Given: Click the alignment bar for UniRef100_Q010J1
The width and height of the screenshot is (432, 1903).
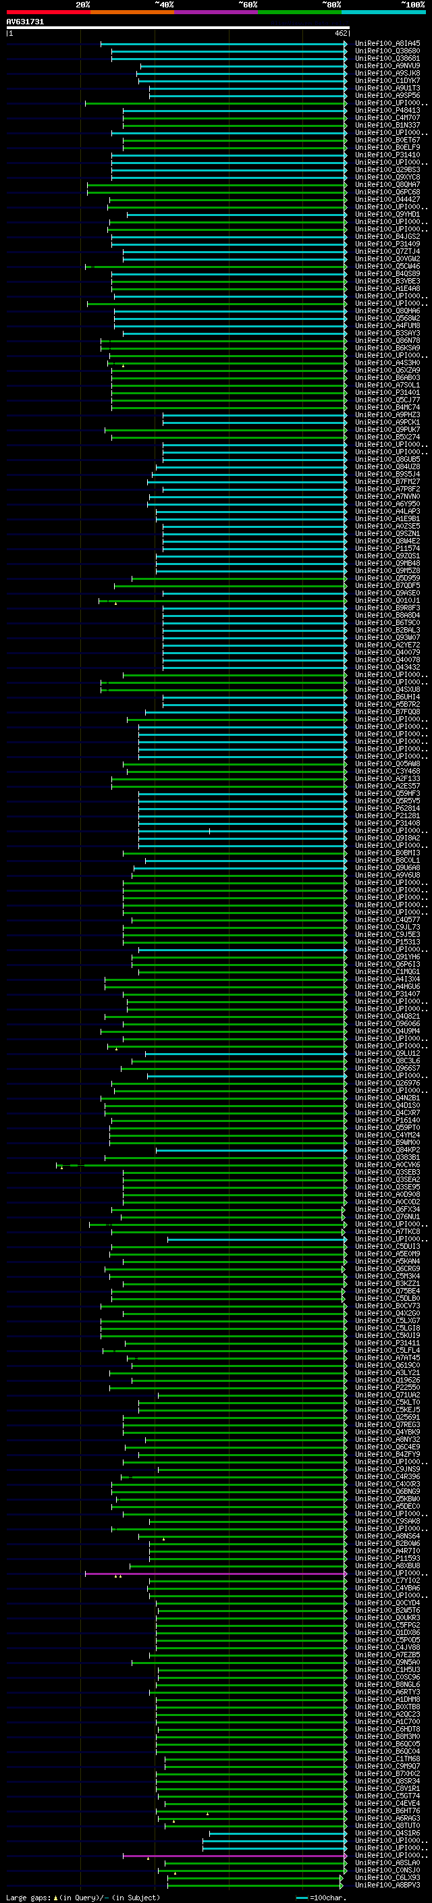Looking at the screenshot, I should (x=222, y=601).
